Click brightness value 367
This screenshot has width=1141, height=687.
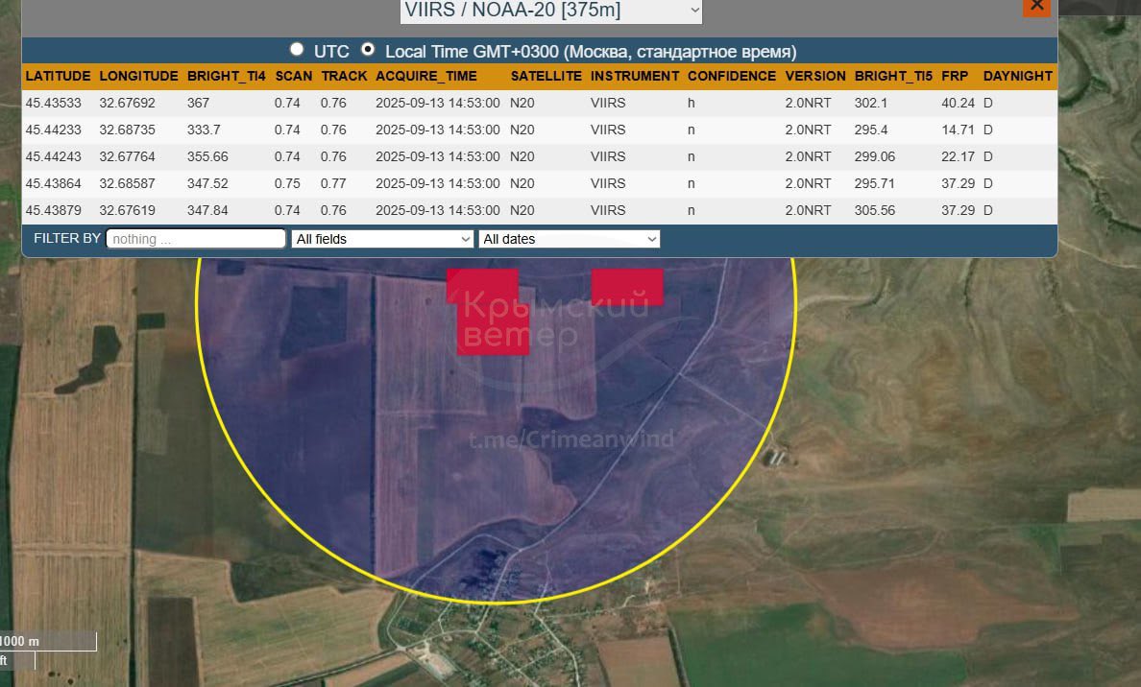click(x=198, y=103)
